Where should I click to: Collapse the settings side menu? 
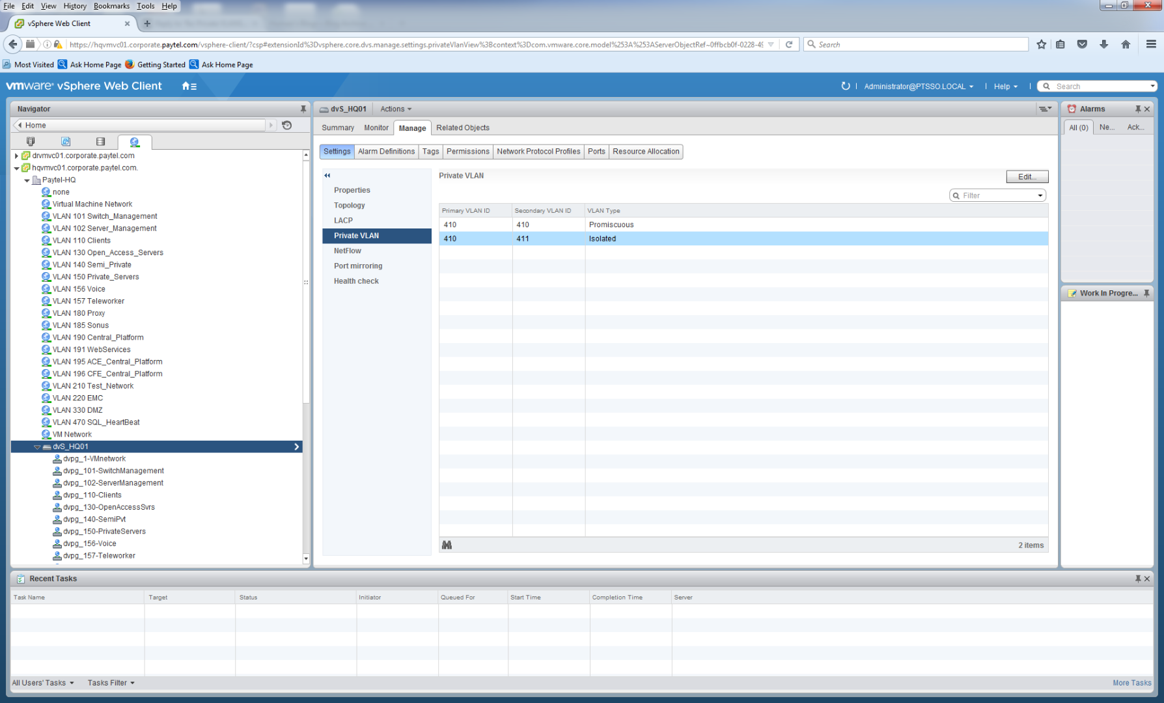[x=327, y=175]
